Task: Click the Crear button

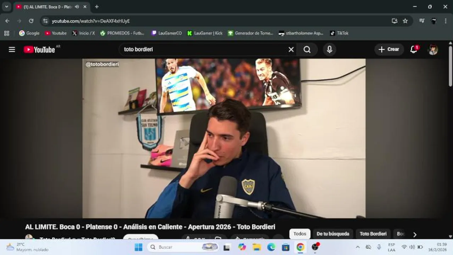Action: (389, 50)
